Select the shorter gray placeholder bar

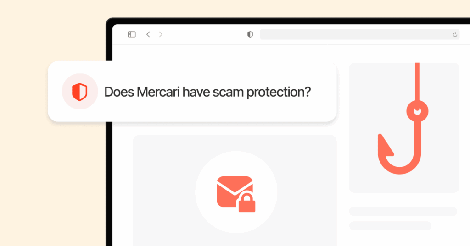pos(390,226)
